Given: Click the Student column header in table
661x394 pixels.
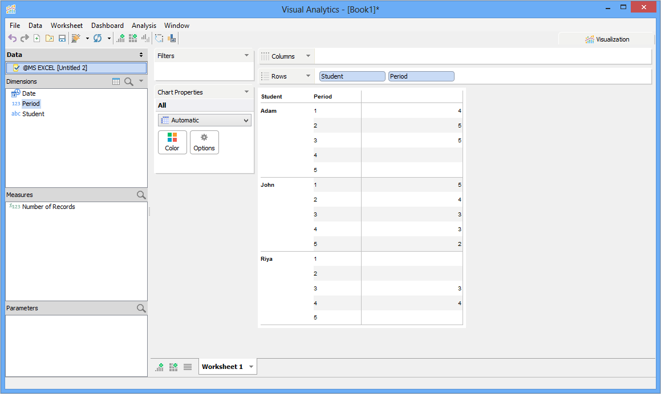Looking at the screenshot, I should click(271, 96).
